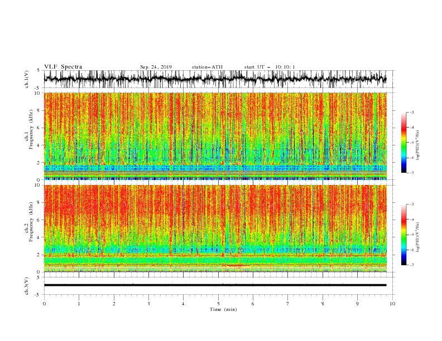This screenshot has width=442, height=341.
Task: Click the "VLF Spectra" plot title
Action: click(x=63, y=67)
